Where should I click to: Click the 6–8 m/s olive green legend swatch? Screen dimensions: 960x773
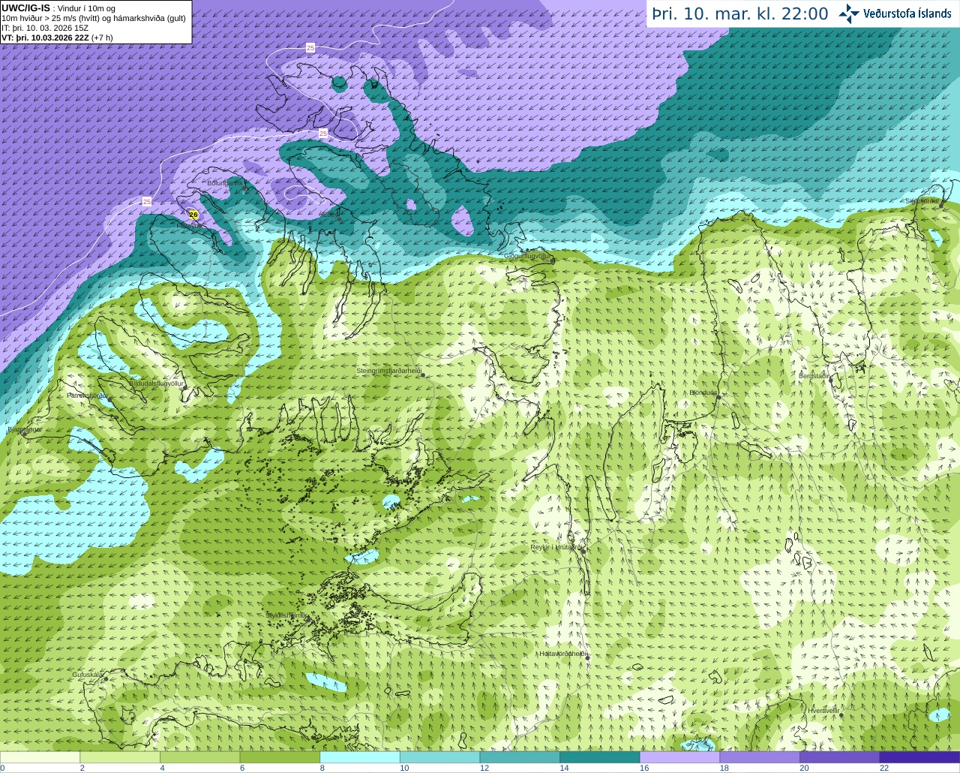(x=280, y=757)
